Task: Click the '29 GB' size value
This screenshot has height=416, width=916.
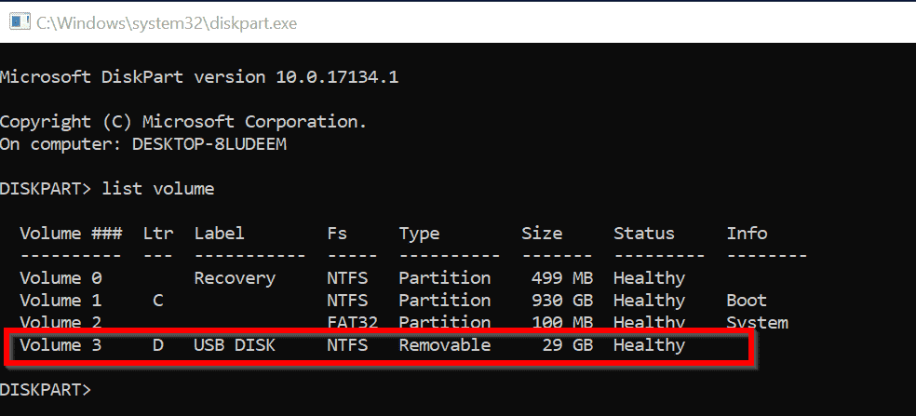Action: 567,345
